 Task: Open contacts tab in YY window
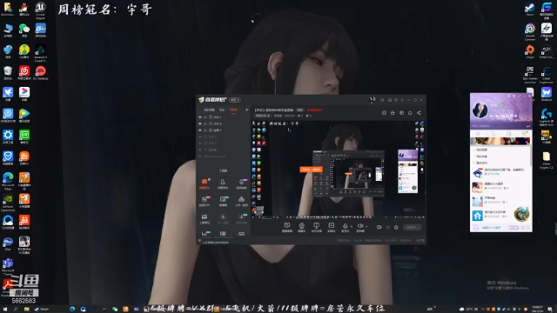(x=508, y=133)
